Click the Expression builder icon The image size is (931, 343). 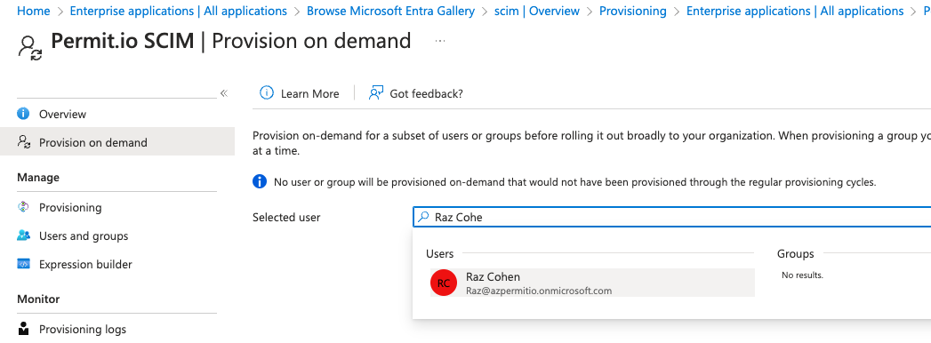coord(23,264)
